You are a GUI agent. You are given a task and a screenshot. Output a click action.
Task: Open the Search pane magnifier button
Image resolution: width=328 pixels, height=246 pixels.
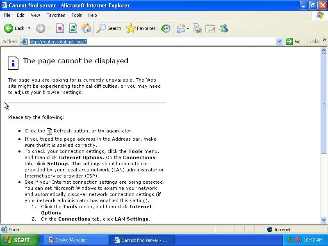[109, 28]
